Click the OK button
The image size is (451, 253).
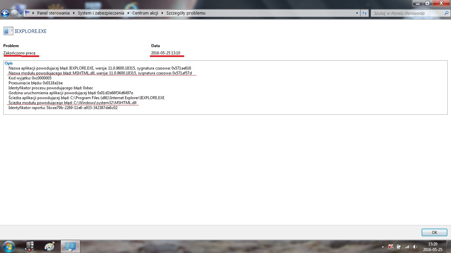click(x=434, y=232)
